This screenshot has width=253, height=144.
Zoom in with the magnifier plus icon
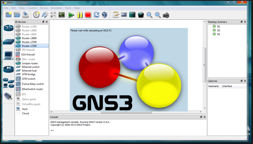coord(149,15)
